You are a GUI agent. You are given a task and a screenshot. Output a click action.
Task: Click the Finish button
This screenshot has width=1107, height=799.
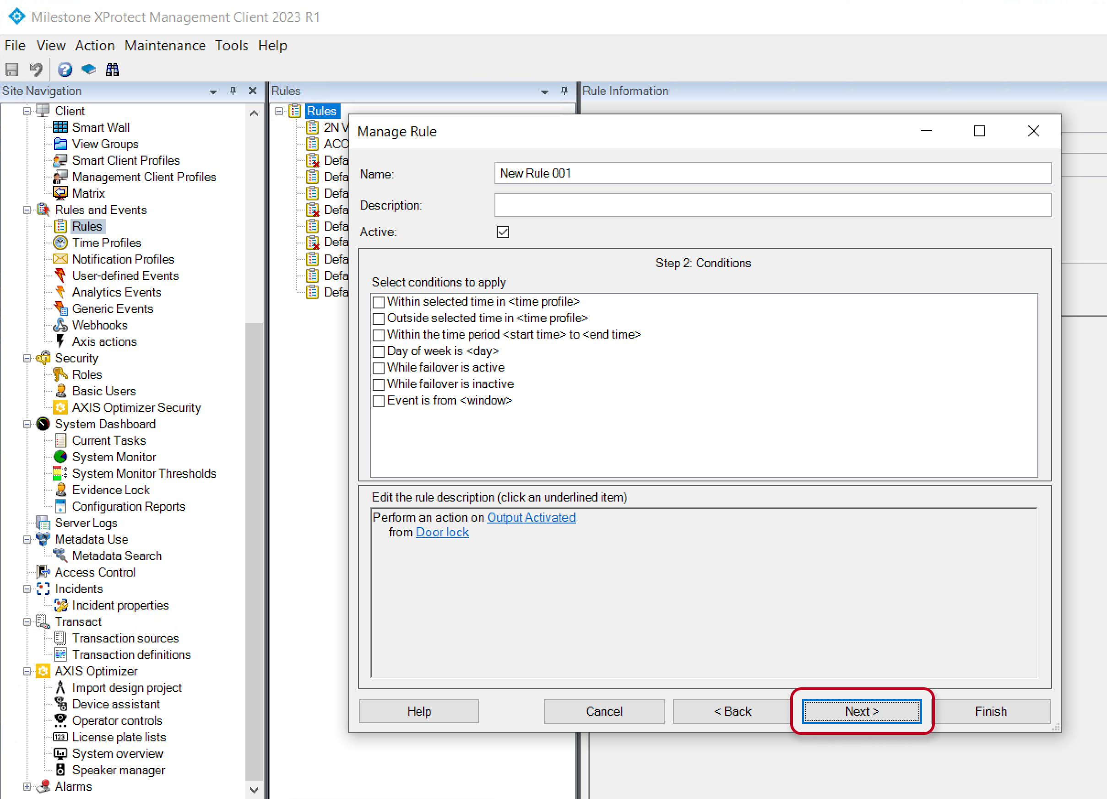[990, 711]
